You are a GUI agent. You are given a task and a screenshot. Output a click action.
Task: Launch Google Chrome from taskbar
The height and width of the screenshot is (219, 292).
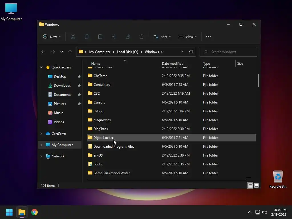(35, 212)
